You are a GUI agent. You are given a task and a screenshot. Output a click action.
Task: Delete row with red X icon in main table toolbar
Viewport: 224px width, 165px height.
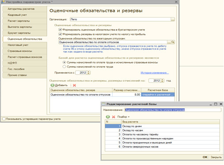click(x=74, y=85)
